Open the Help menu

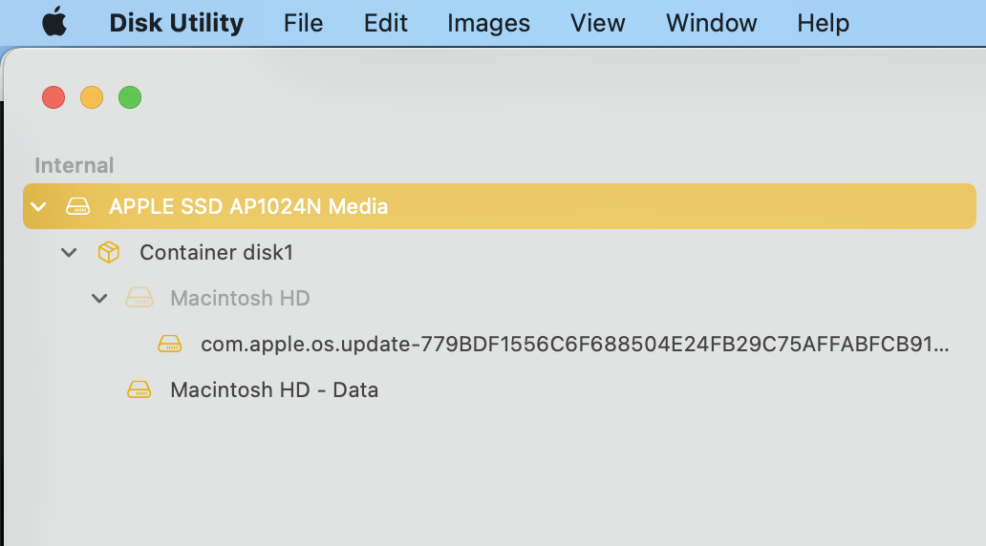tap(823, 23)
